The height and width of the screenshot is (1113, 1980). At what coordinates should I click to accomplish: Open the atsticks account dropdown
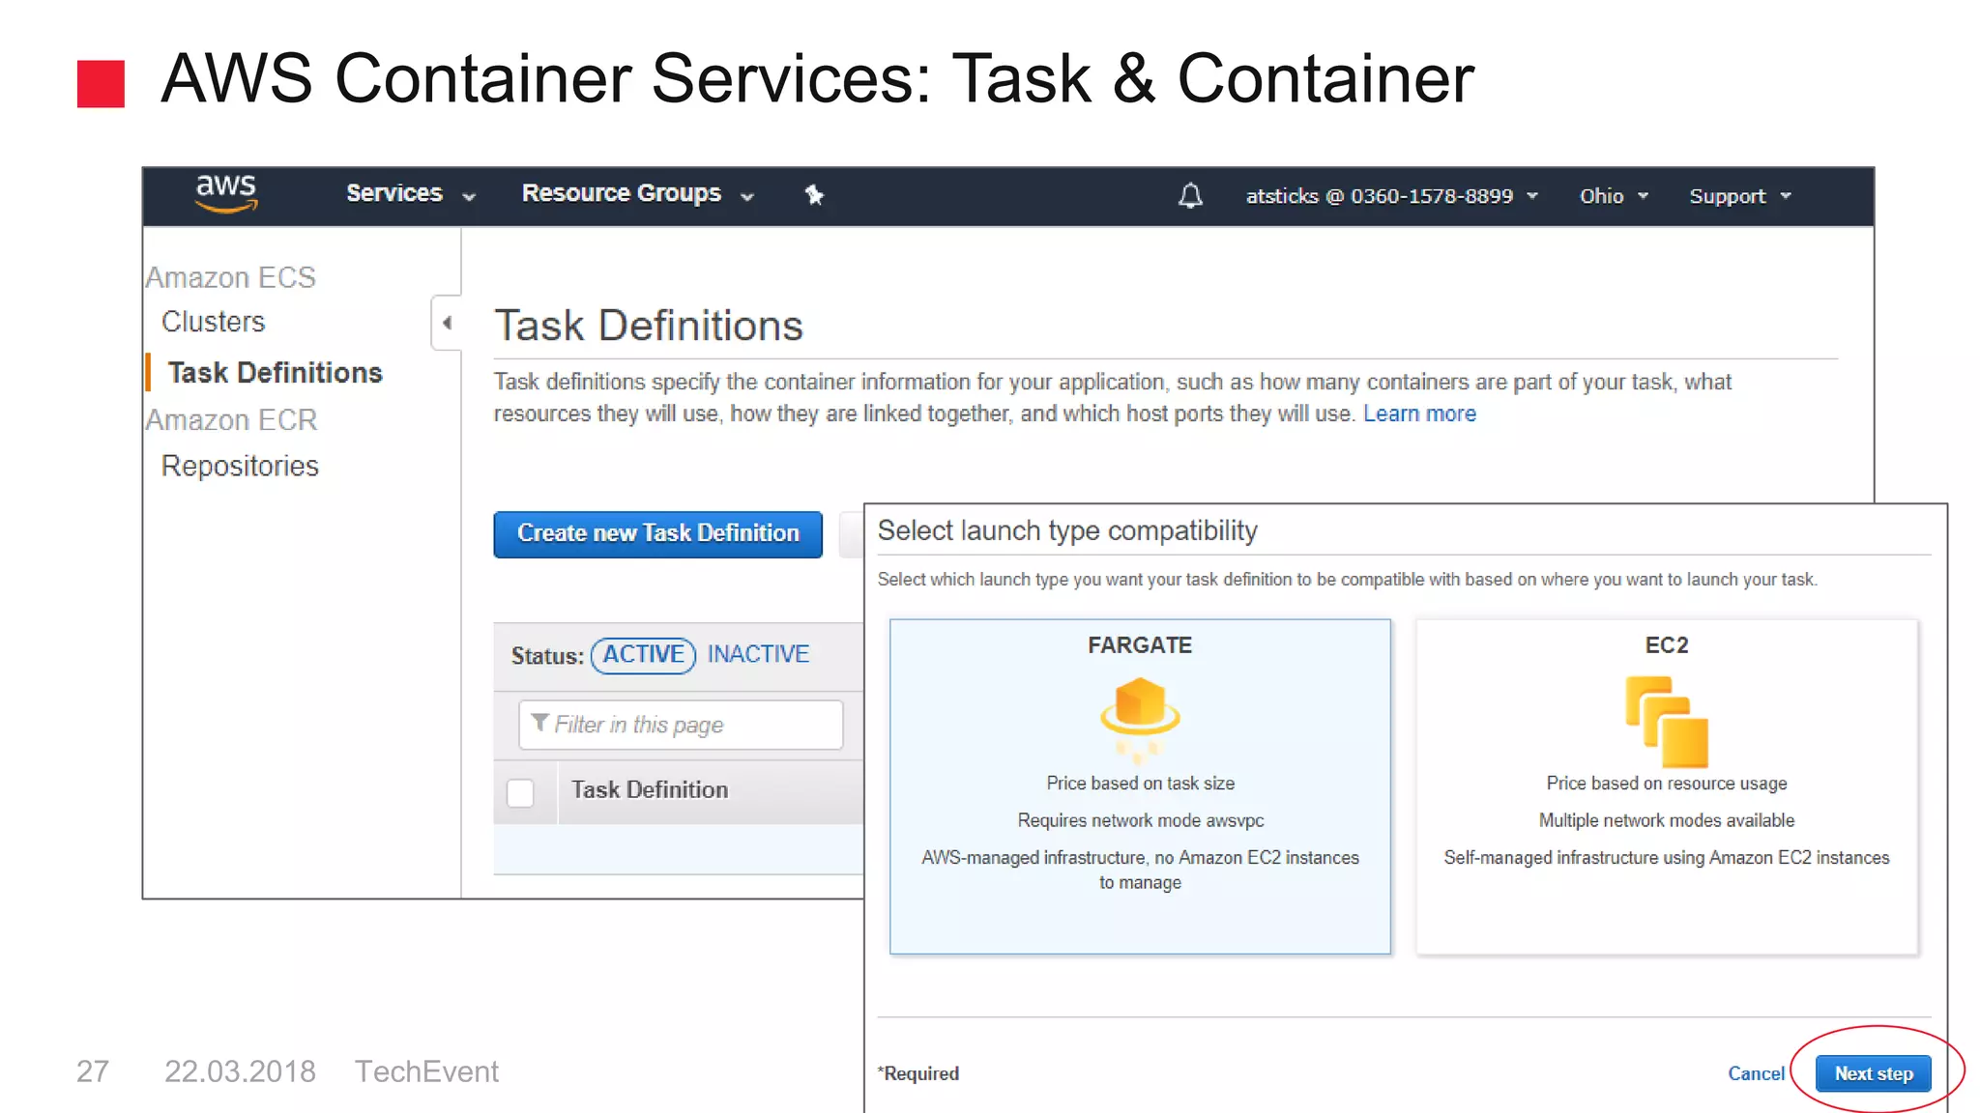(x=1391, y=196)
